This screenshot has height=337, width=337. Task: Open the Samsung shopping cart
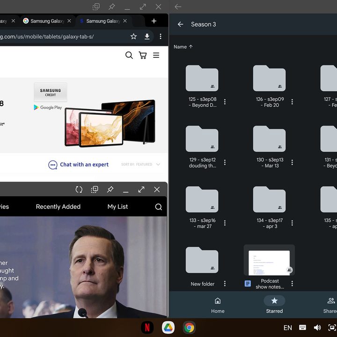[x=143, y=55]
